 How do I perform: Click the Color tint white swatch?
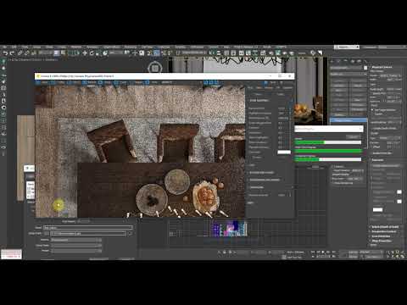[284, 152]
